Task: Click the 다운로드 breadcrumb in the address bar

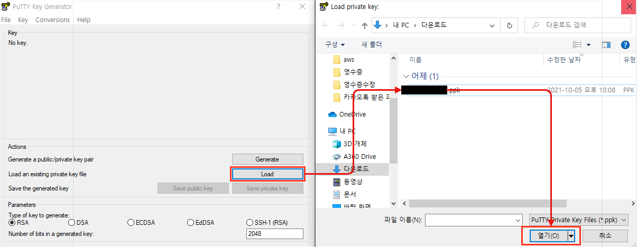Action: pos(435,25)
